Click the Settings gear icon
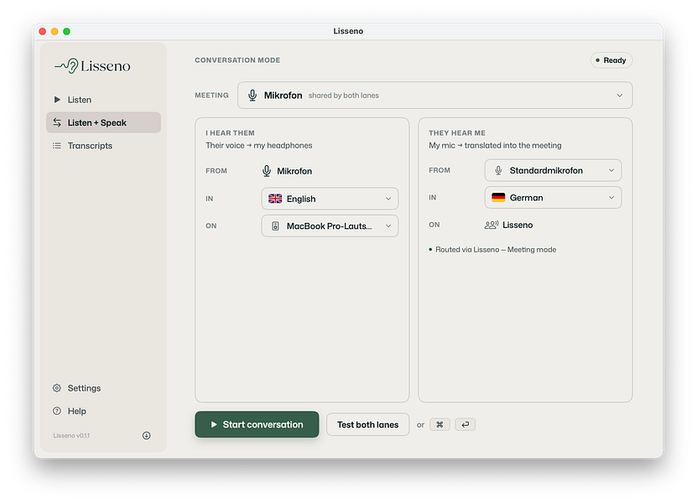697x503 pixels. 57,388
